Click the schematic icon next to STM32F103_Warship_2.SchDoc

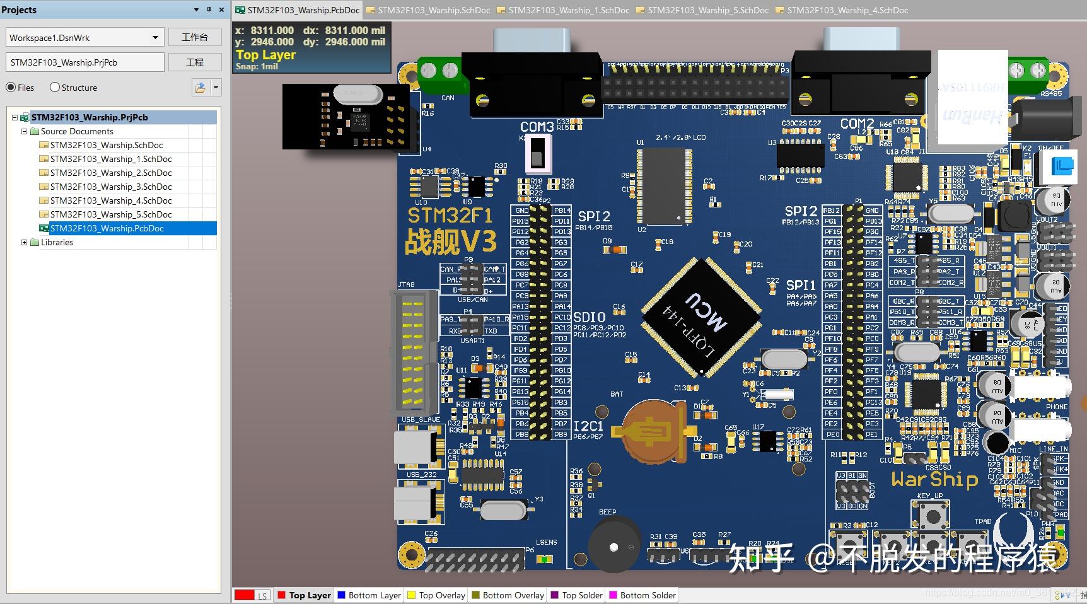43,173
